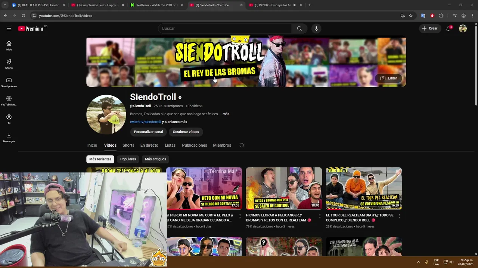Open the Listas tab

click(x=170, y=145)
